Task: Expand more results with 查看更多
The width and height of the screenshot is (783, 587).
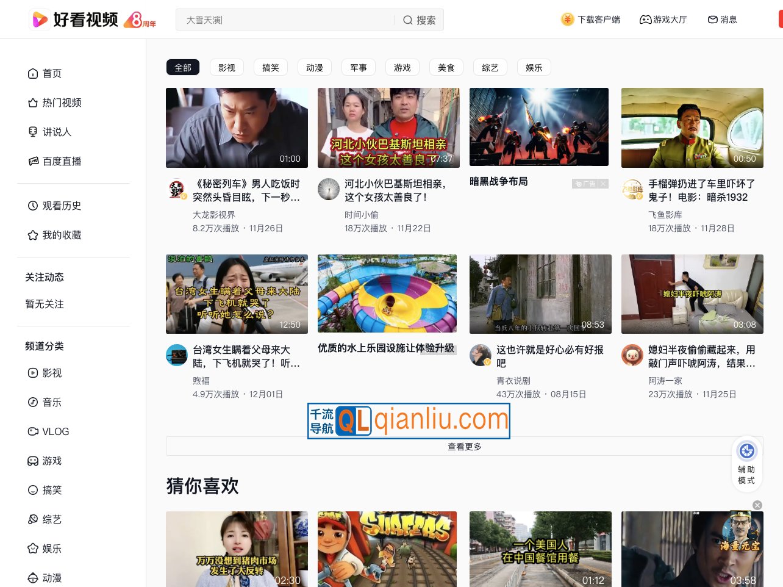Action: (x=464, y=446)
